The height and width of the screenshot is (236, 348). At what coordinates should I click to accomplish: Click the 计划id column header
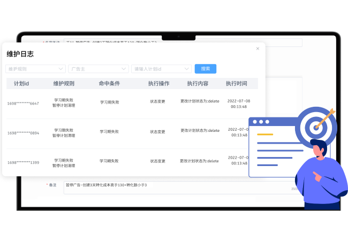(x=21, y=83)
